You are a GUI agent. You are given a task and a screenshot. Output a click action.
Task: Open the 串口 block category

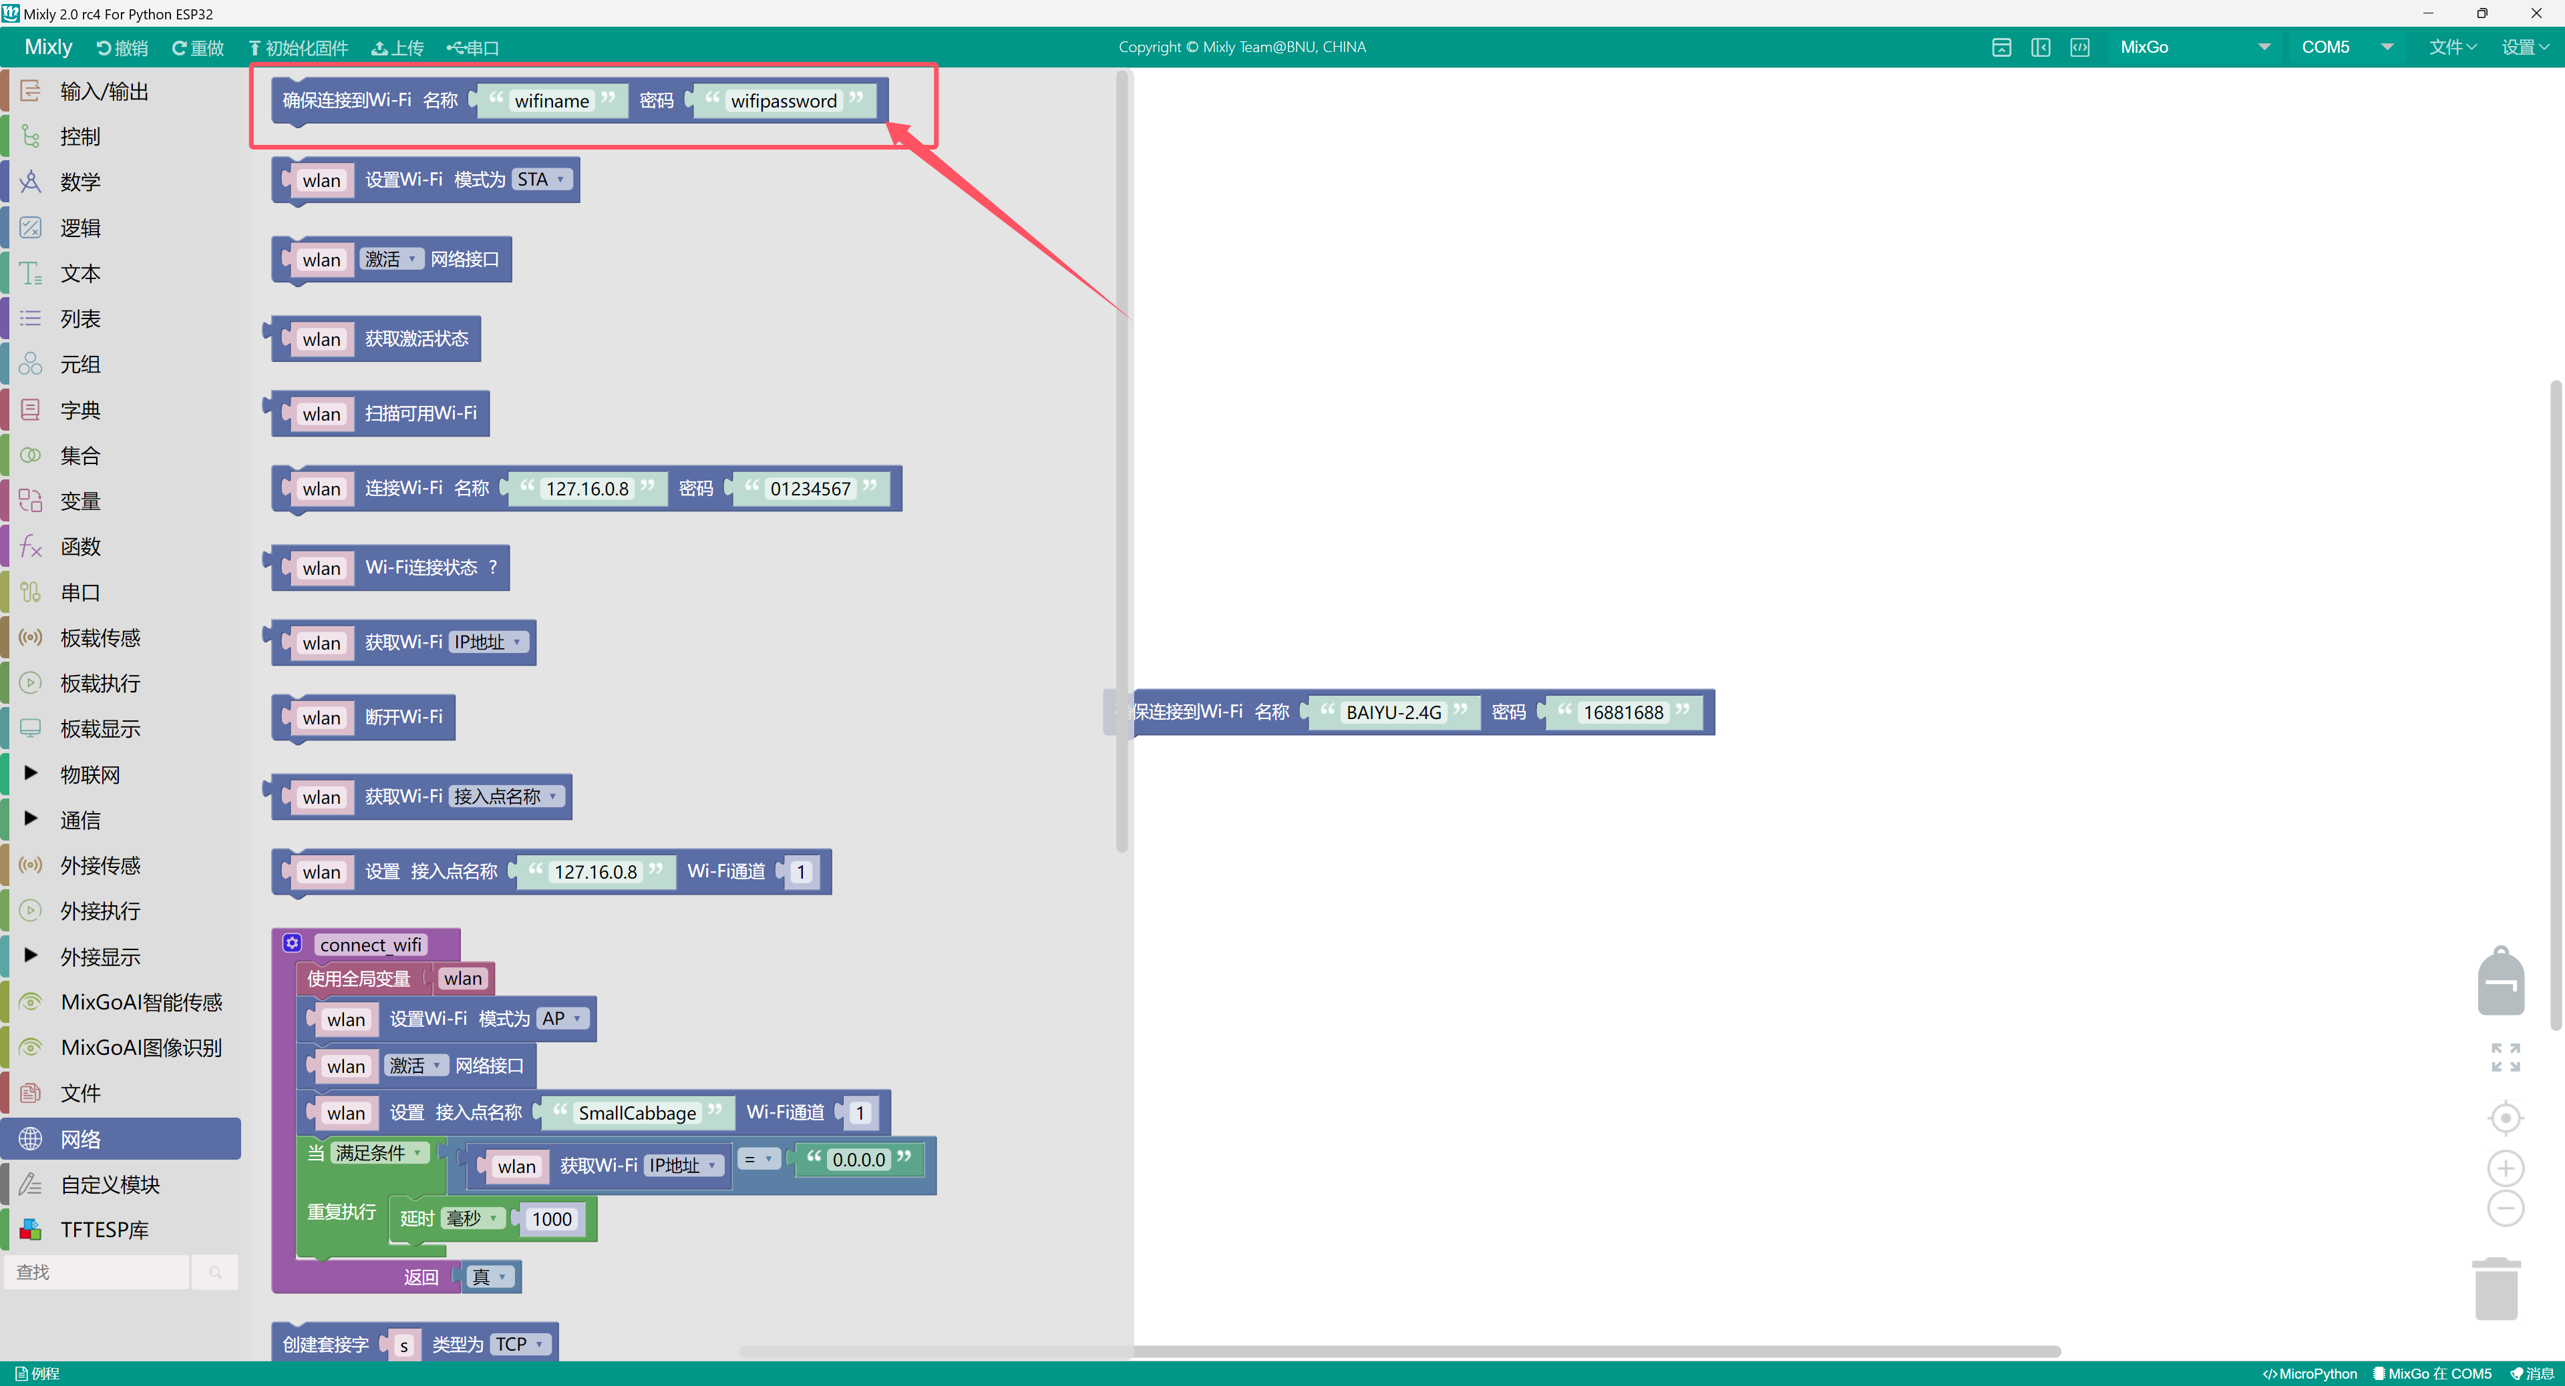[x=120, y=592]
